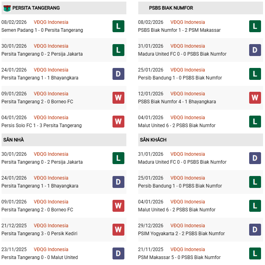Open Persis Solo FC 1 - 3 Persita match
265x265 pixels.
point(42,126)
